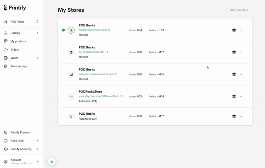
Task: Expand the Printify Academy chevron
Action: click(x=37, y=149)
